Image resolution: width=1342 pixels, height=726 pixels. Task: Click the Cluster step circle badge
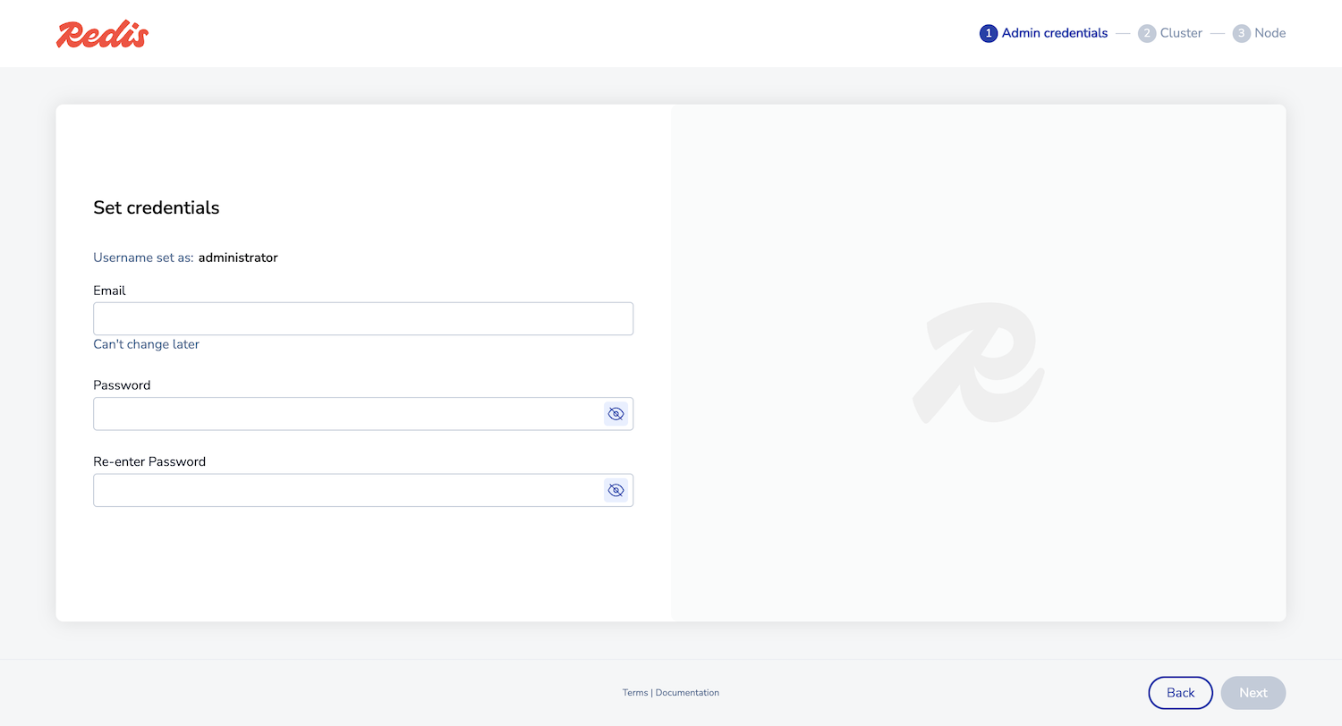click(1147, 33)
